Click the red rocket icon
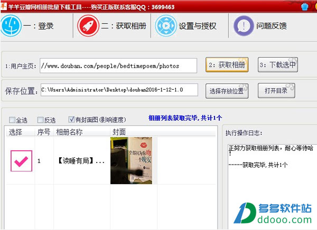 (88, 26)
